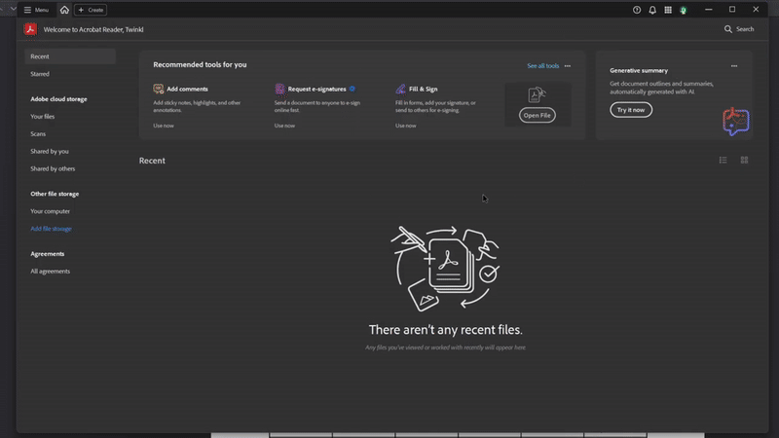Open Your computer storage
779x438 pixels.
tap(51, 211)
